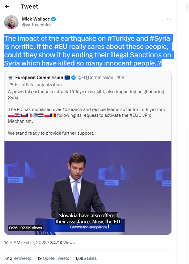The image size is (189, 264).
Task: Open the #EUCivPro hashtag
Action: (140, 115)
